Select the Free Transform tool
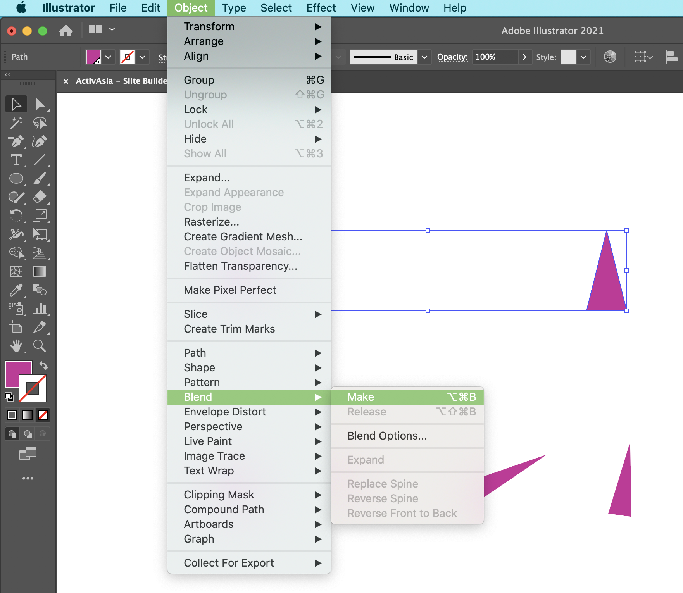Viewport: 683px width, 593px height. (40, 234)
